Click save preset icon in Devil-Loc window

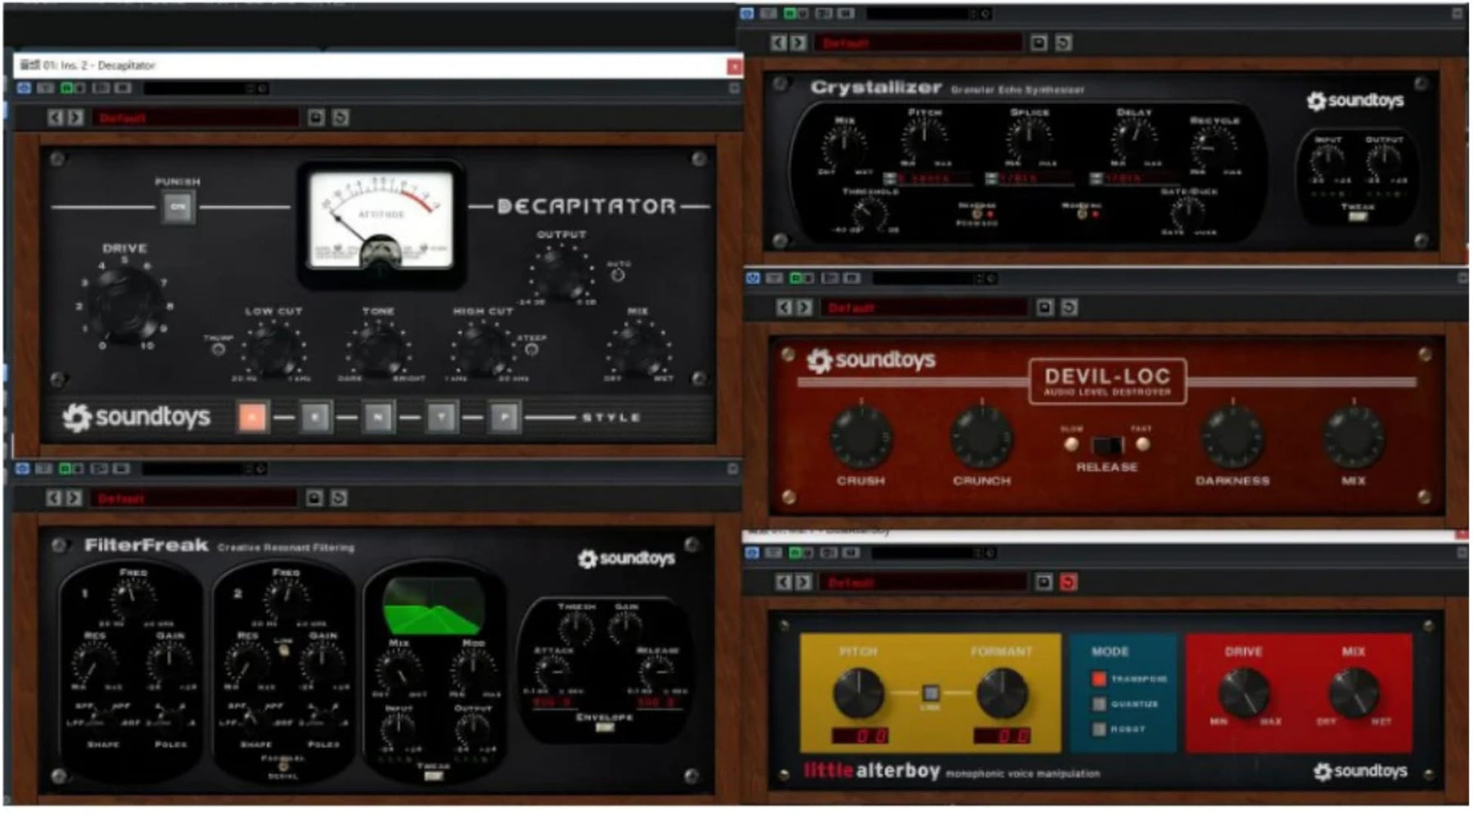[1044, 308]
